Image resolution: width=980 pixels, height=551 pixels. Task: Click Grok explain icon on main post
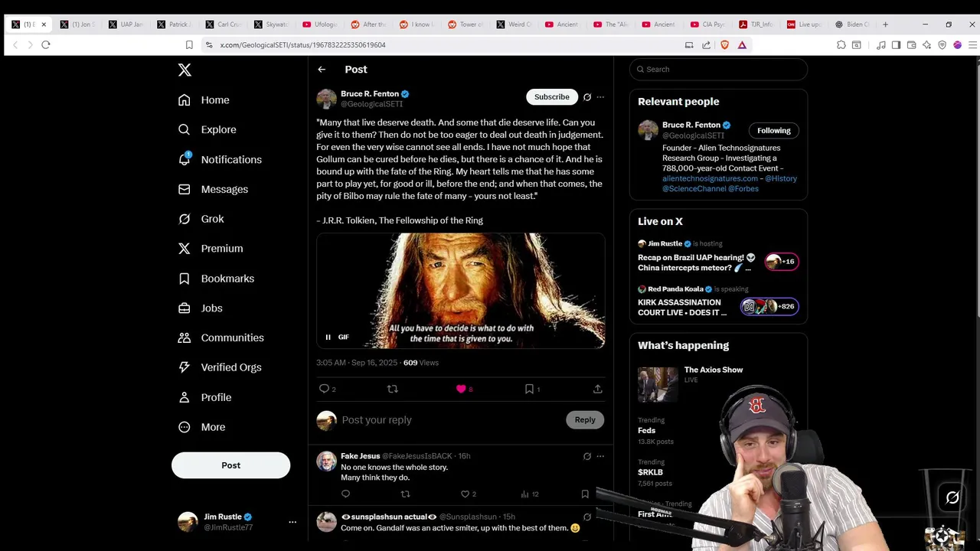click(587, 97)
